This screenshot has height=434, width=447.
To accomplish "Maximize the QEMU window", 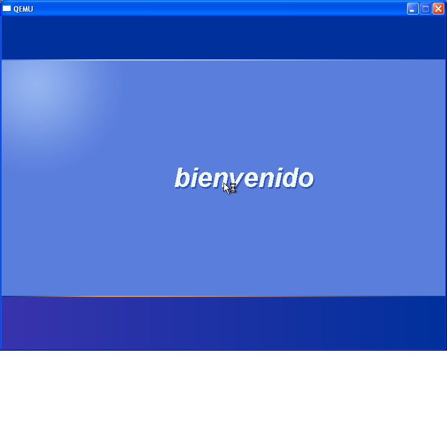I will click(x=425, y=8).
